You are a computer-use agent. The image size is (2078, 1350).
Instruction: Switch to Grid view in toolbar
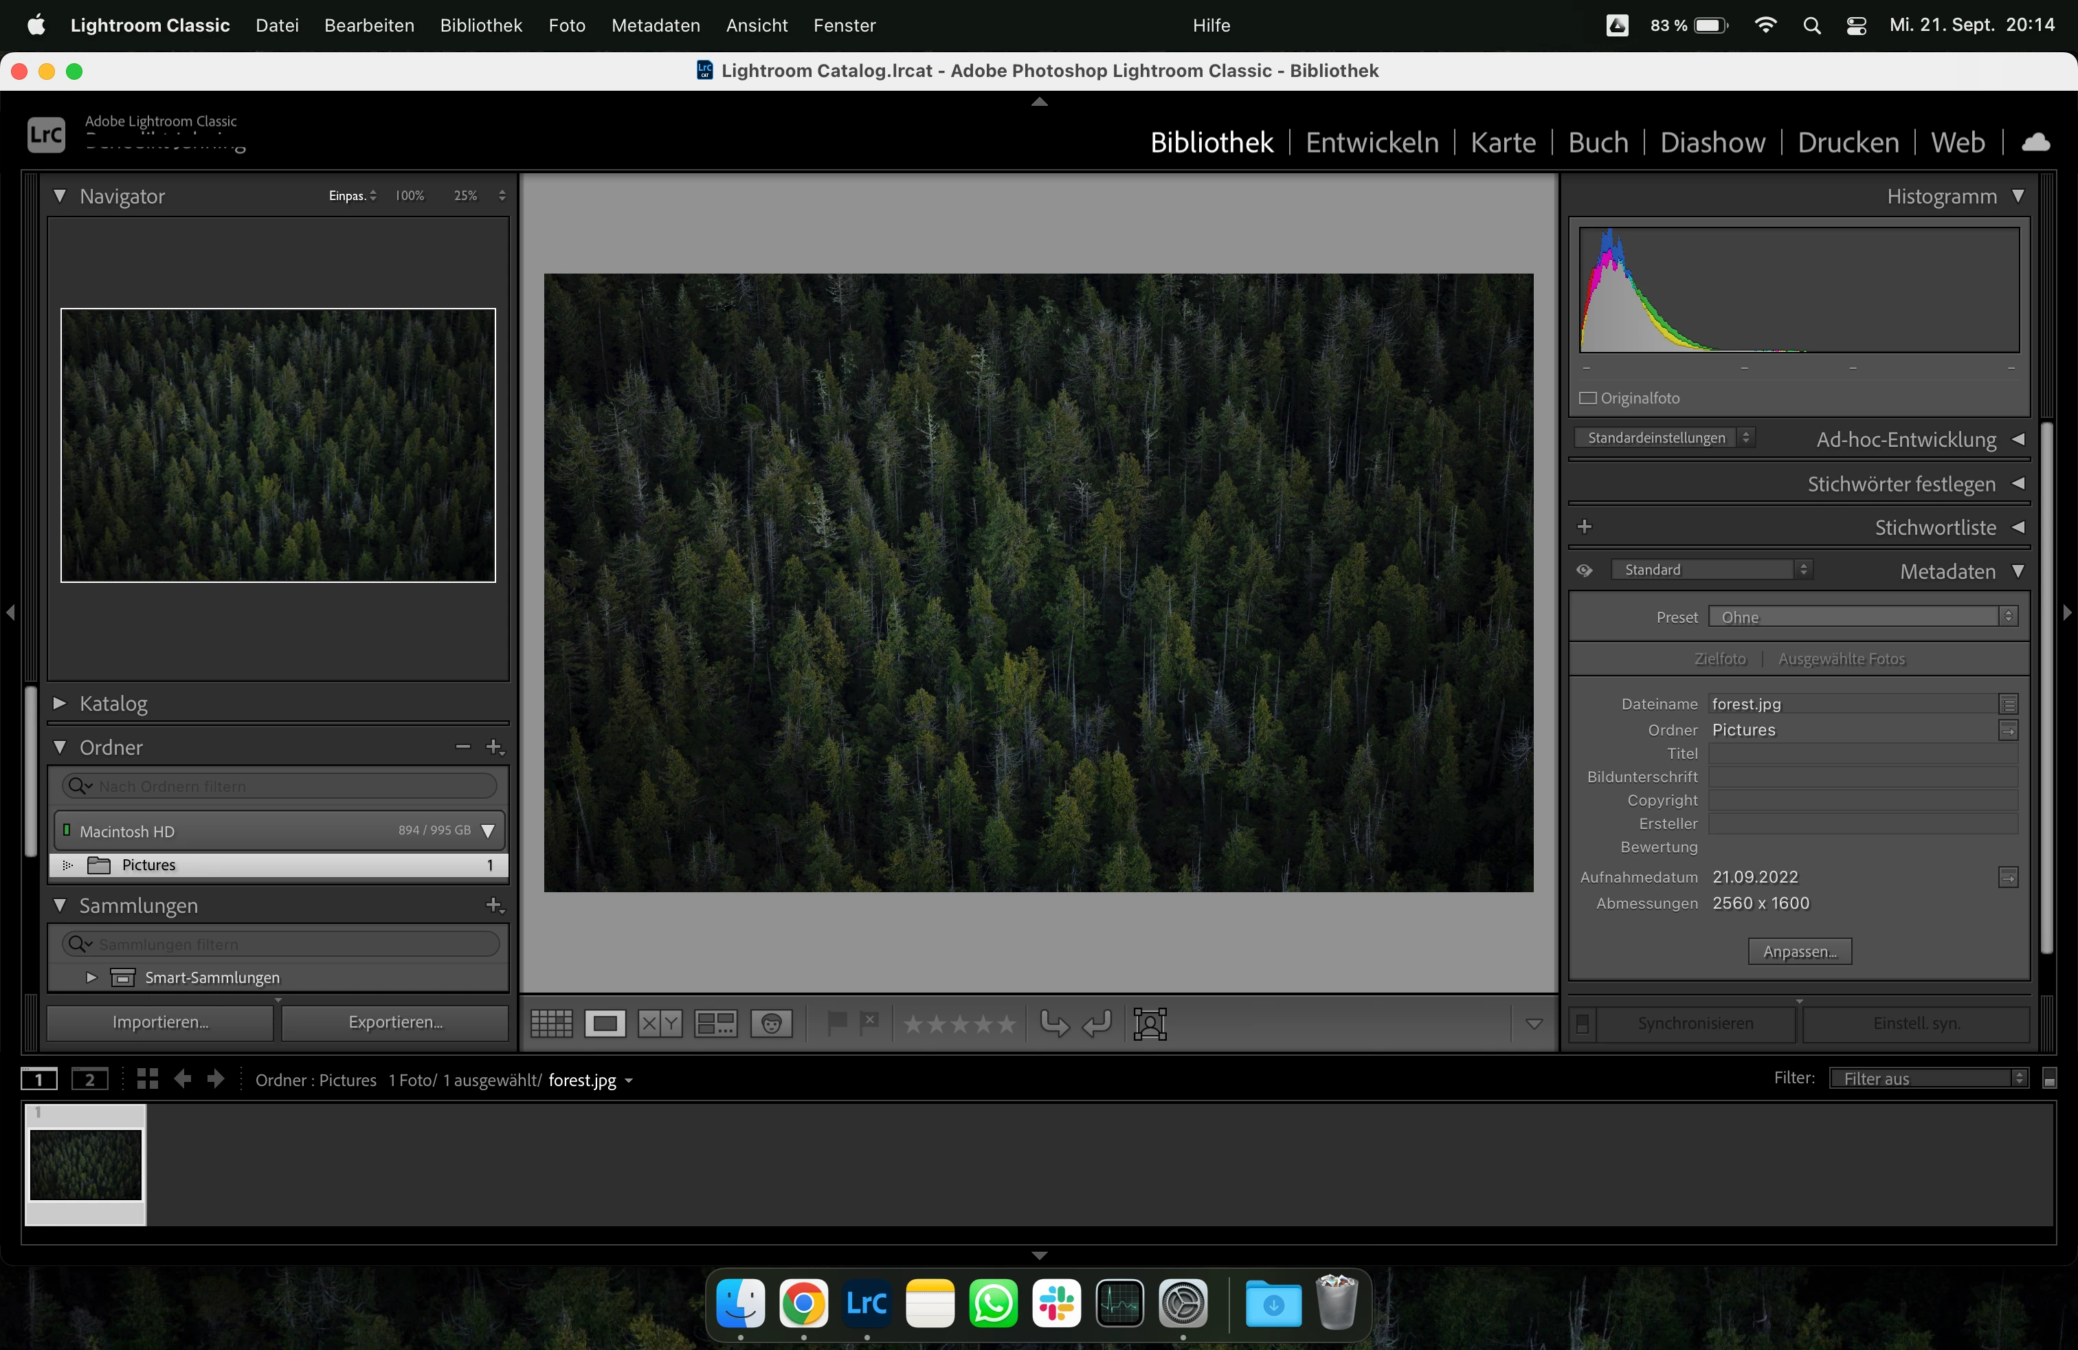tap(551, 1023)
